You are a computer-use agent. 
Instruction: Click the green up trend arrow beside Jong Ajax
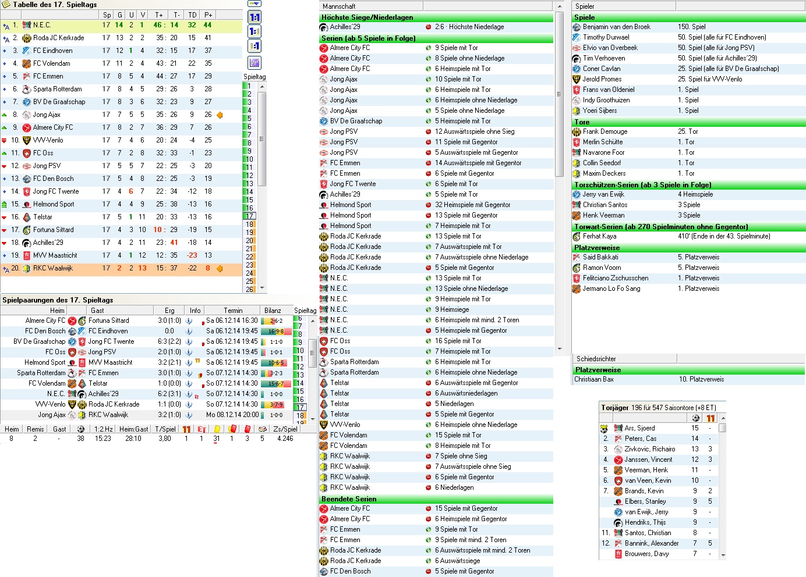click(5, 115)
